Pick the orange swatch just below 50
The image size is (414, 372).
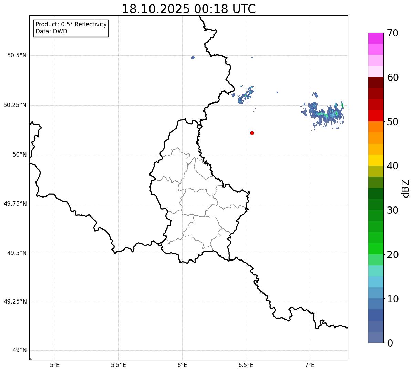point(375,127)
